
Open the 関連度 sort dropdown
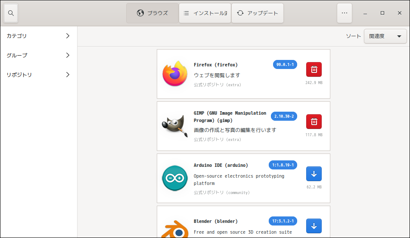(x=385, y=36)
